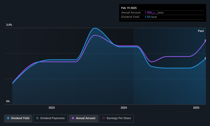This screenshot has width=210, height=126.
Task: Click the 3.0% y-axis label
Action: pos(9,25)
